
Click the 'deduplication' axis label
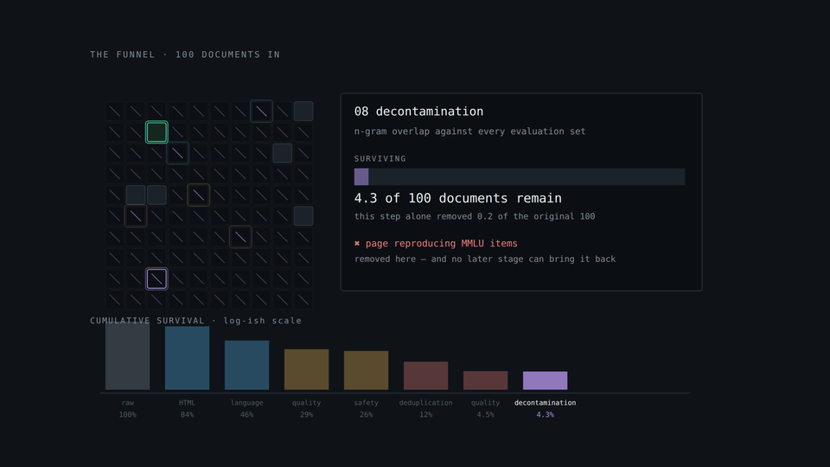(x=425, y=403)
